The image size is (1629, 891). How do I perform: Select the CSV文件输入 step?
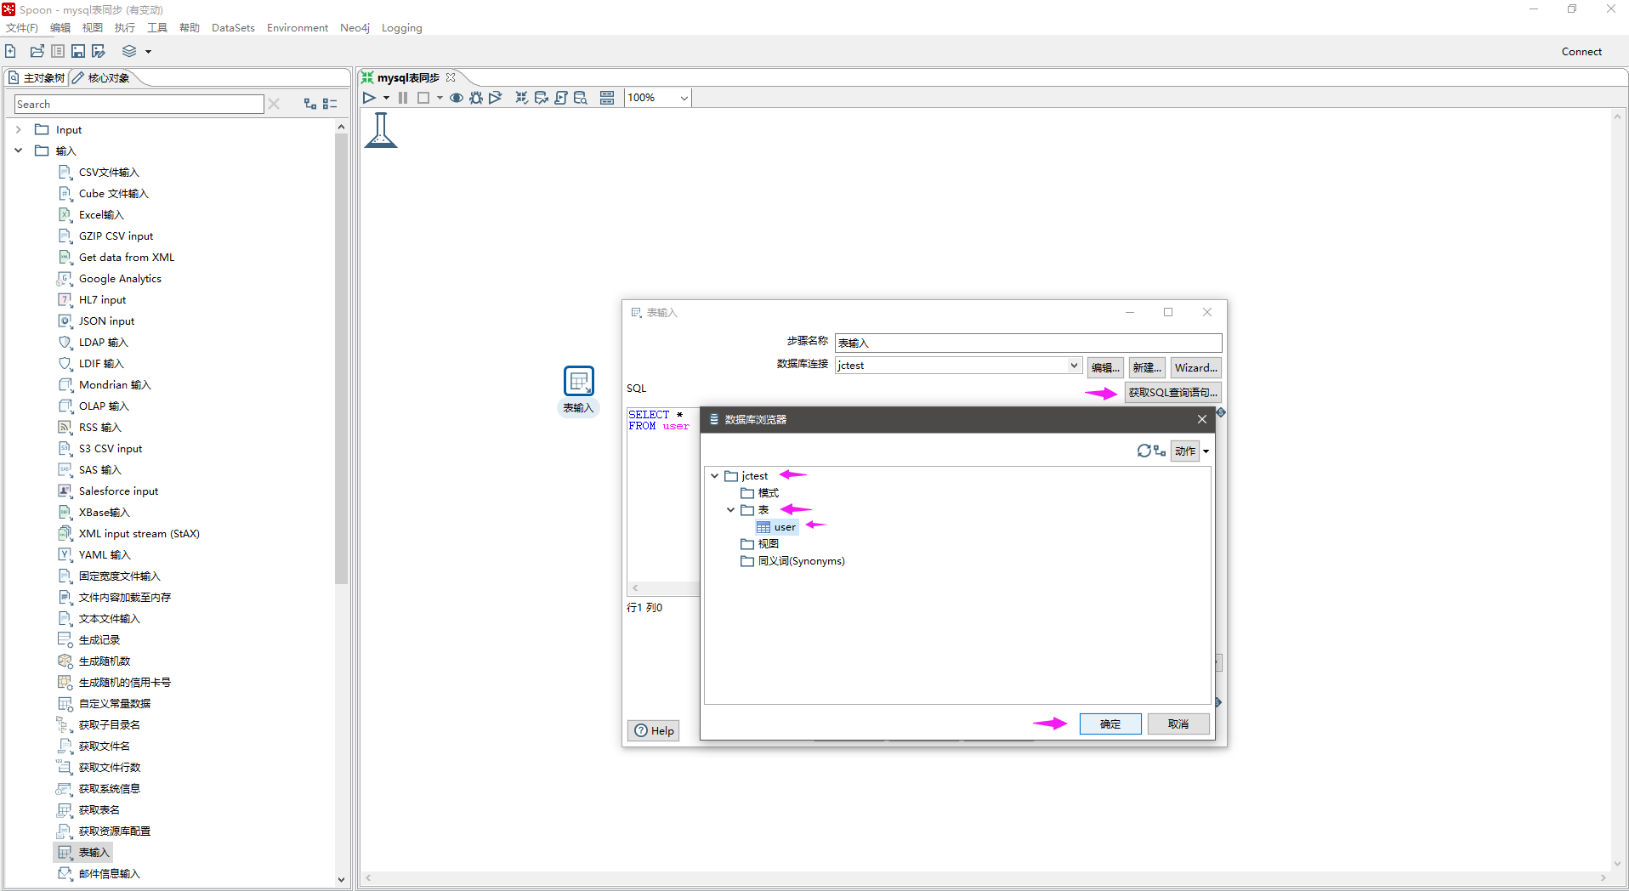pyautogui.click(x=108, y=173)
